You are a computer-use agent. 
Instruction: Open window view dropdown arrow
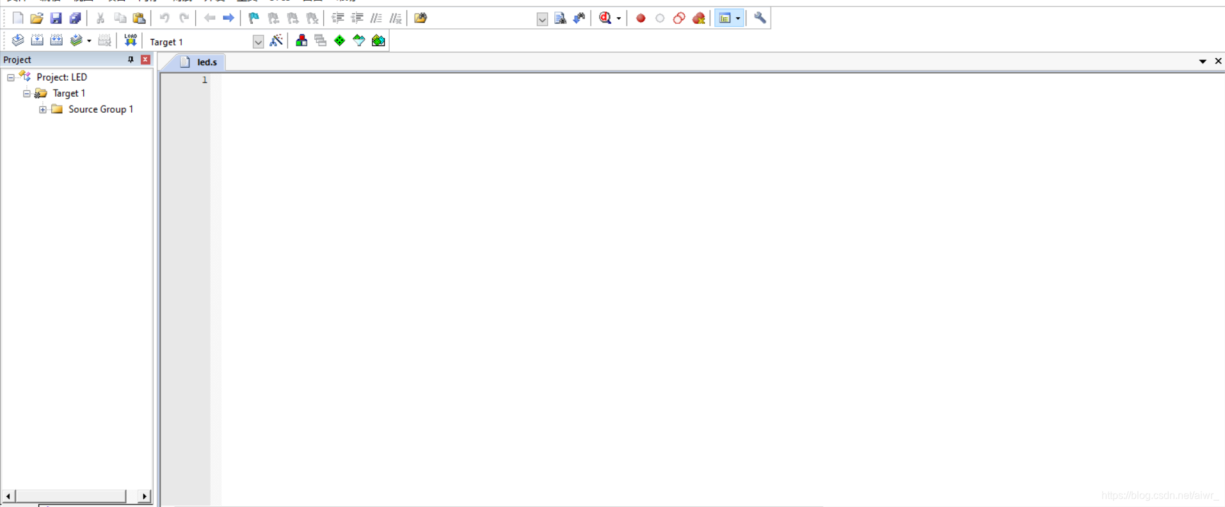pos(738,19)
